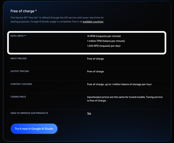The width and height of the screenshot is (174, 143).
Task: Click 'Free of charge' in Output Pricing row
Action: [95, 71]
